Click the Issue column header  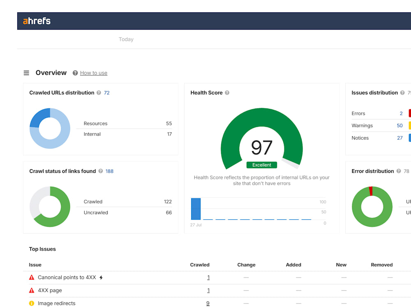[x=35, y=265]
